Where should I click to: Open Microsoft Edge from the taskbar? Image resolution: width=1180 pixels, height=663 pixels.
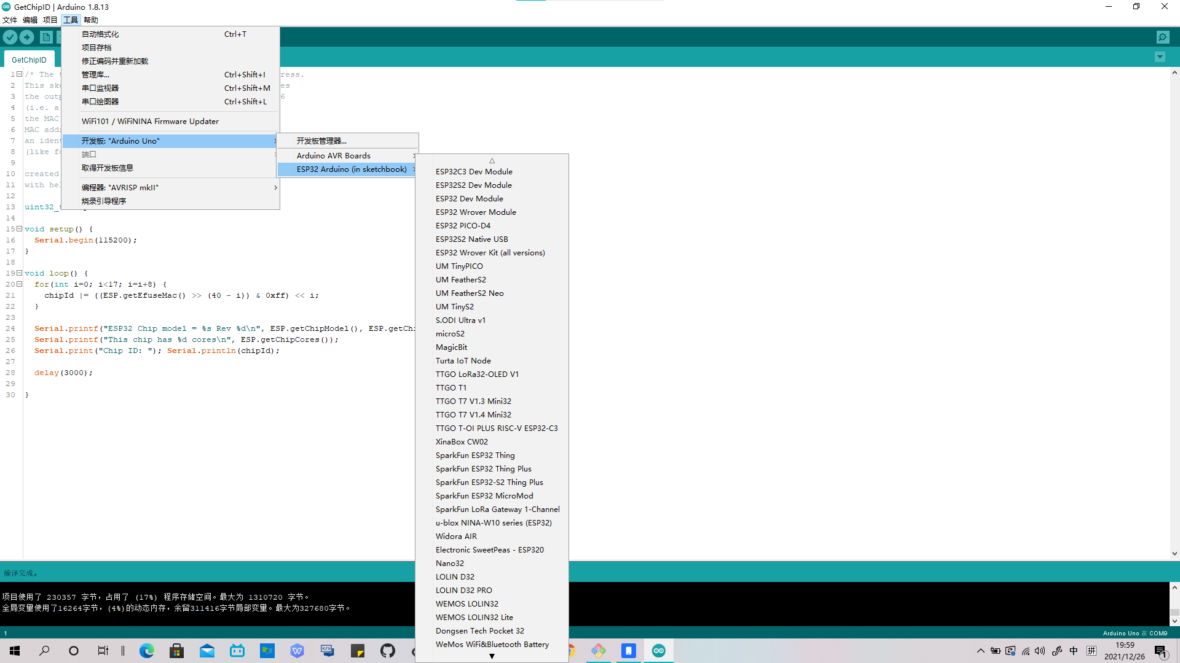coord(147,651)
